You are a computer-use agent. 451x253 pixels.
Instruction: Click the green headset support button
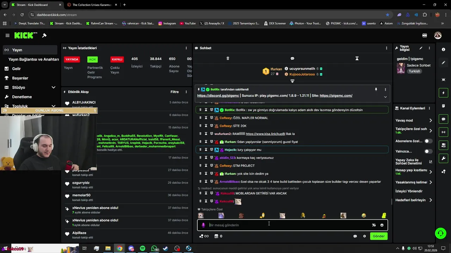[x=440, y=233]
